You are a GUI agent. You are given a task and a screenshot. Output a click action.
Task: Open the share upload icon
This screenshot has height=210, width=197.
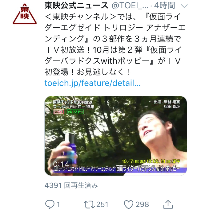168,204
